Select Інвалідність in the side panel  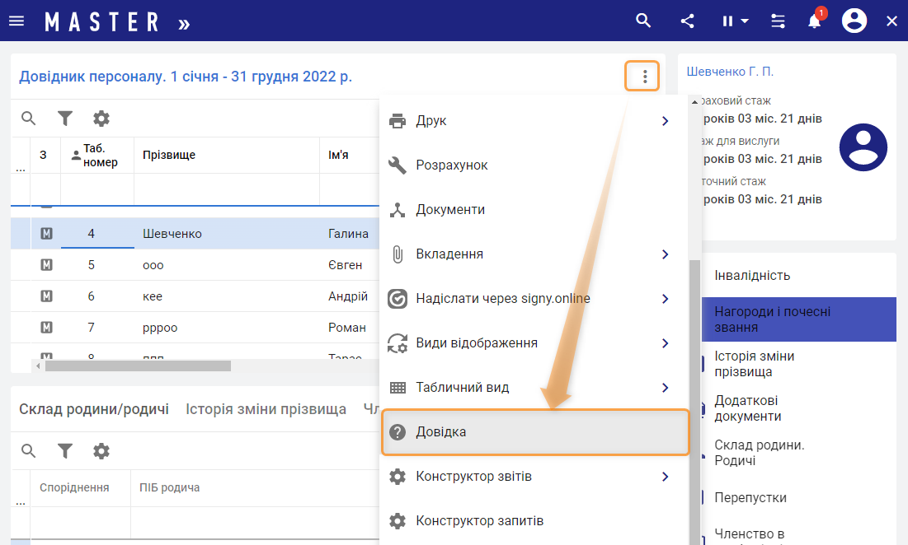click(752, 276)
